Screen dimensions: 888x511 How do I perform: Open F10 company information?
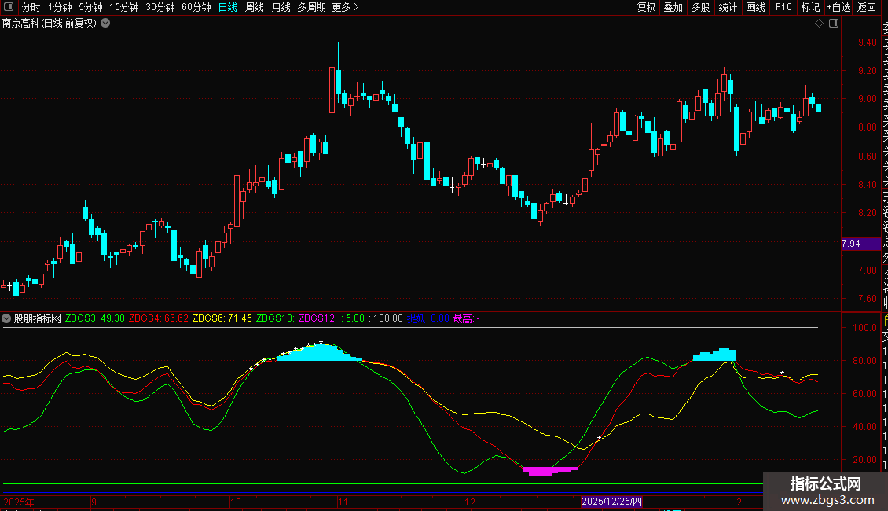(x=783, y=8)
